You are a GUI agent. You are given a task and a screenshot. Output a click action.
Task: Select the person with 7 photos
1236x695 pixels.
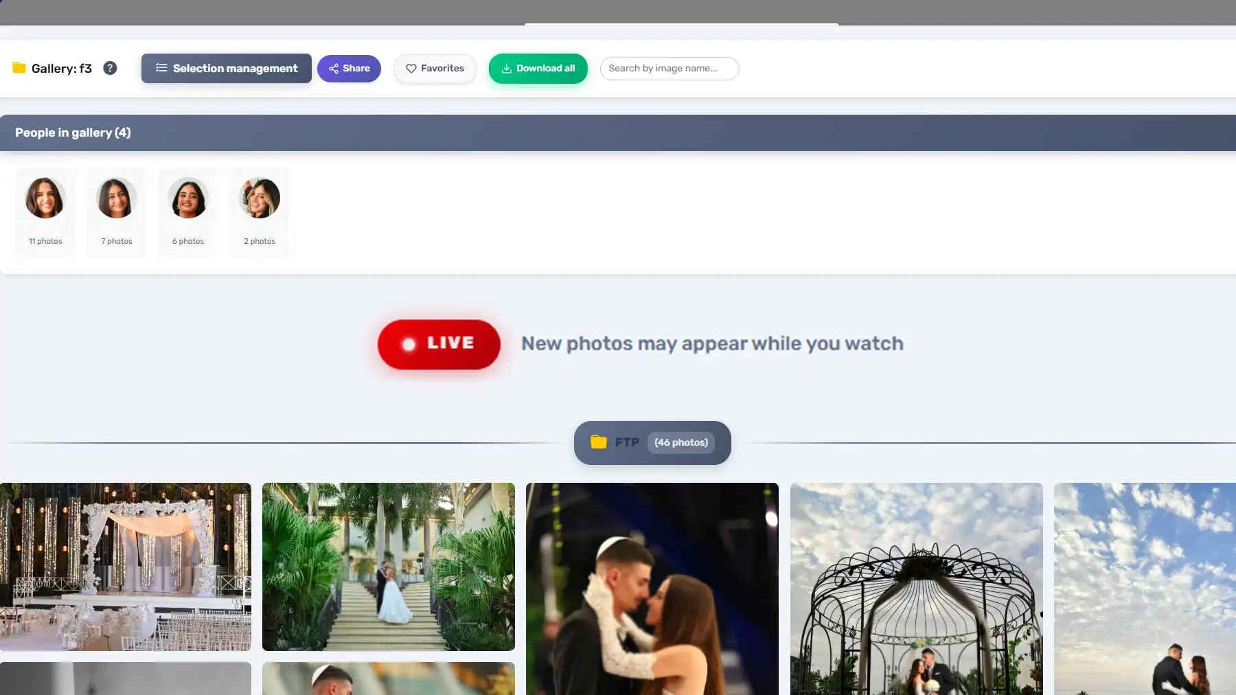[117, 198]
